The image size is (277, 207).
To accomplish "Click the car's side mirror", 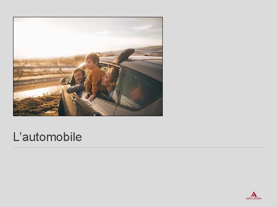I will (x=65, y=81).
